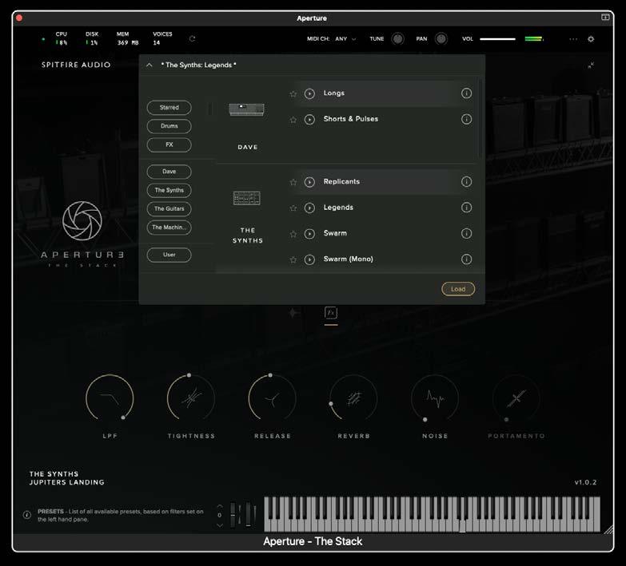The width and height of the screenshot is (626, 566).
Task: Filter presets by The Guitars
Action: (x=169, y=209)
